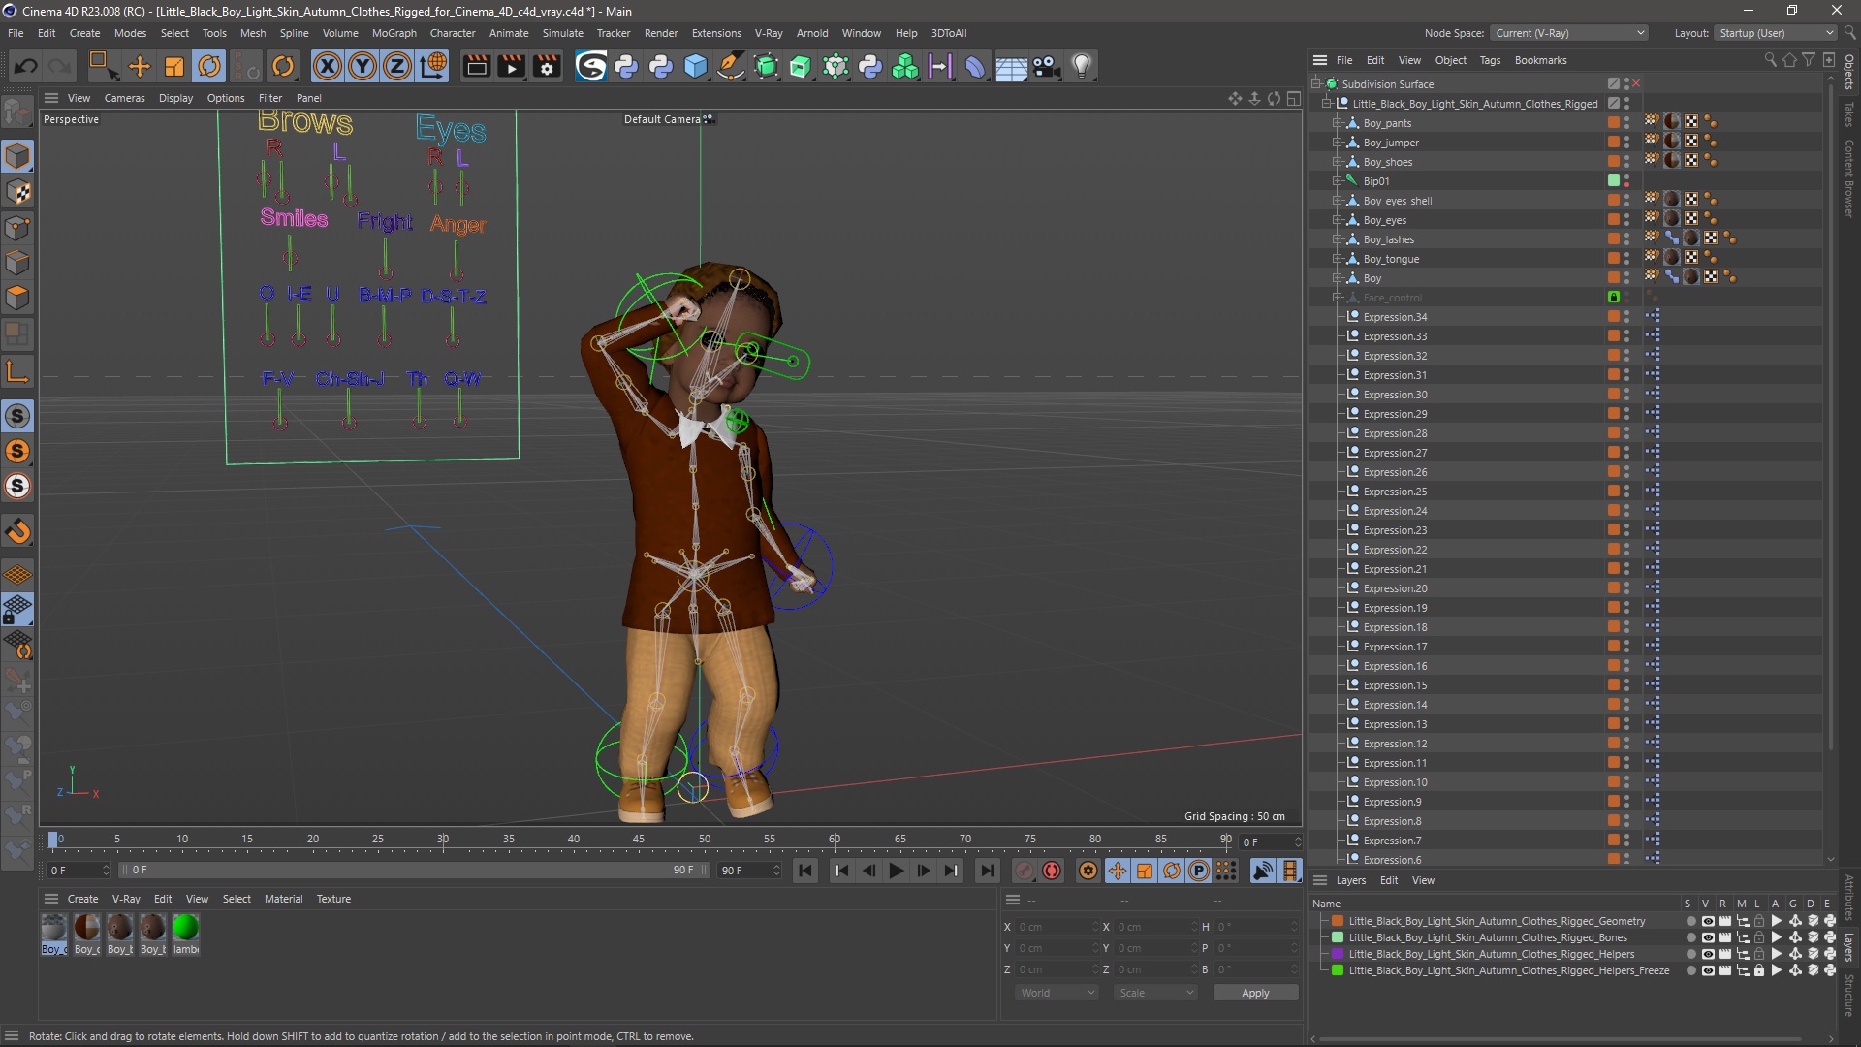This screenshot has height=1047, width=1861.
Task: Expand Boy_jumper object
Action: [1337, 143]
